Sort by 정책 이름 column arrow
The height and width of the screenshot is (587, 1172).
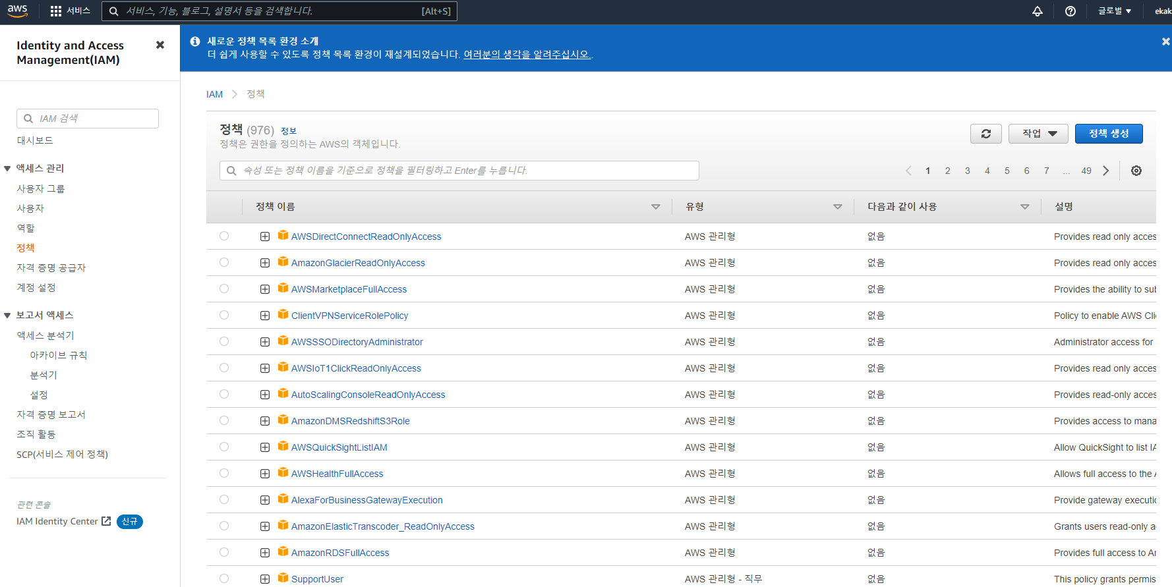[x=655, y=207]
